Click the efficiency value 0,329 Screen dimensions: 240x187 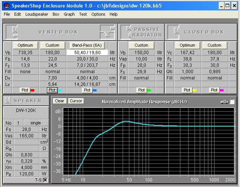click(26, 161)
